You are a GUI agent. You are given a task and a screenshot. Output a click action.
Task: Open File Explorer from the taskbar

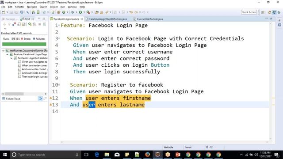point(107,155)
